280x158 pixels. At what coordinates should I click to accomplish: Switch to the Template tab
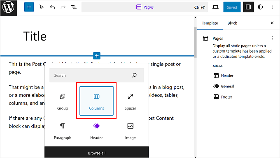tap(210, 23)
